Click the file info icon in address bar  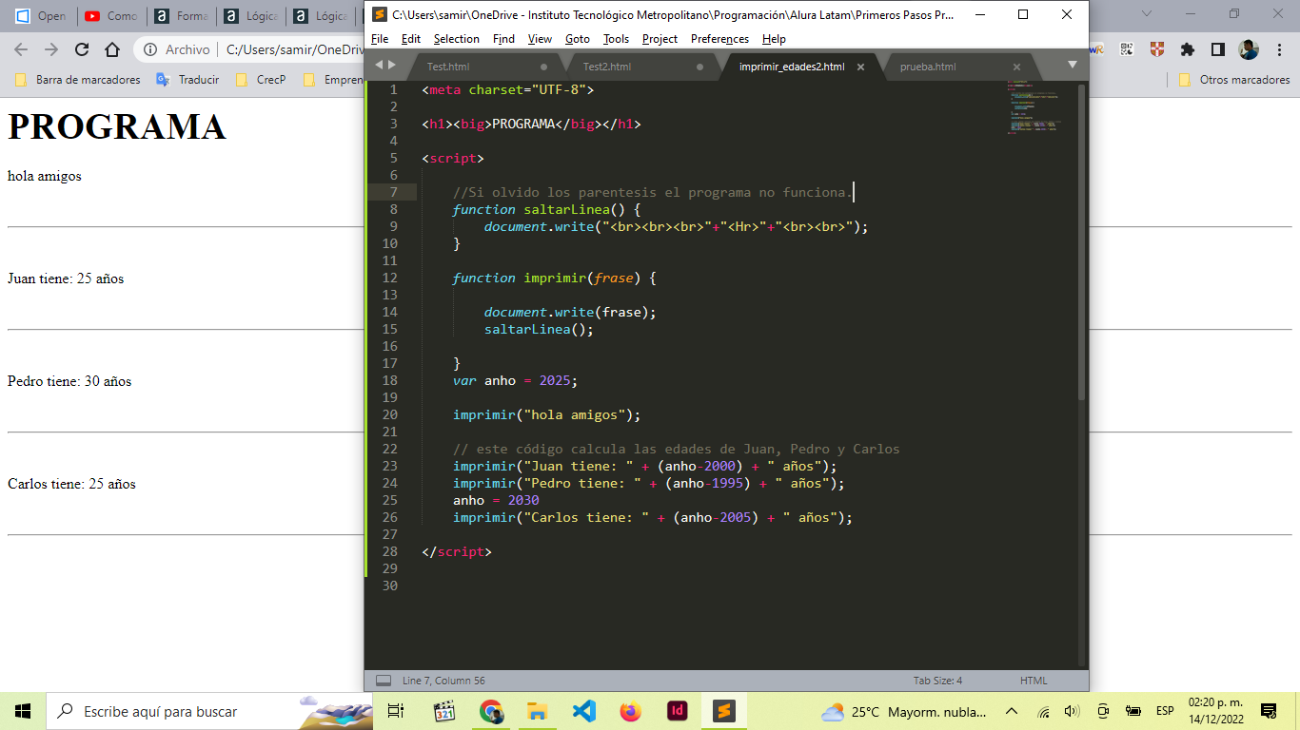coord(151,49)
